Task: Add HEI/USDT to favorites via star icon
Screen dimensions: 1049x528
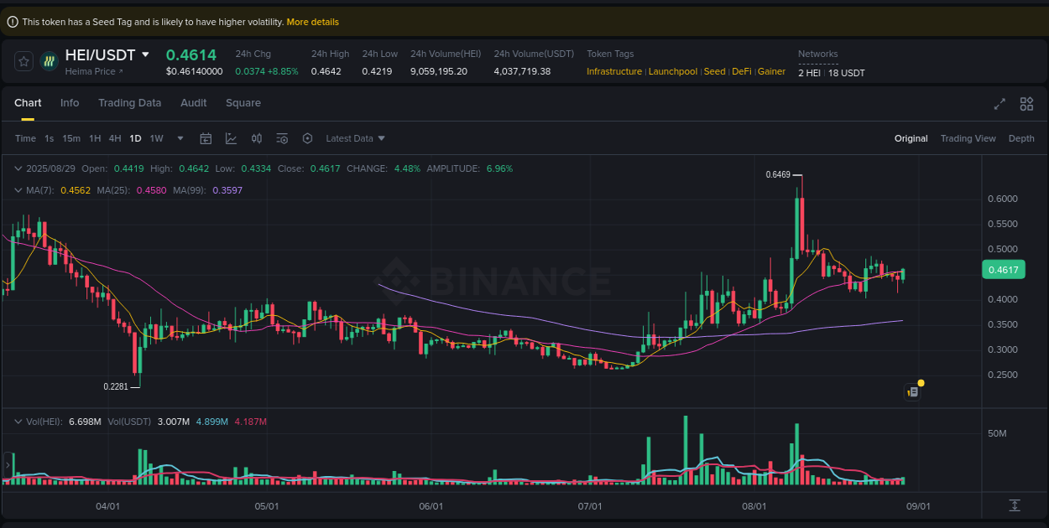Action: point(23,60)
